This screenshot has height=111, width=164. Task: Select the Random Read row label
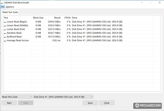point(14,33)
